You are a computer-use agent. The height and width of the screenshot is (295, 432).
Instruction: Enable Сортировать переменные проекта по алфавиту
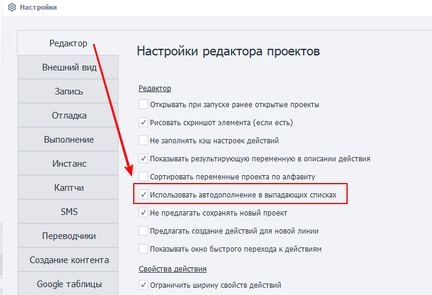click(143, 176)
